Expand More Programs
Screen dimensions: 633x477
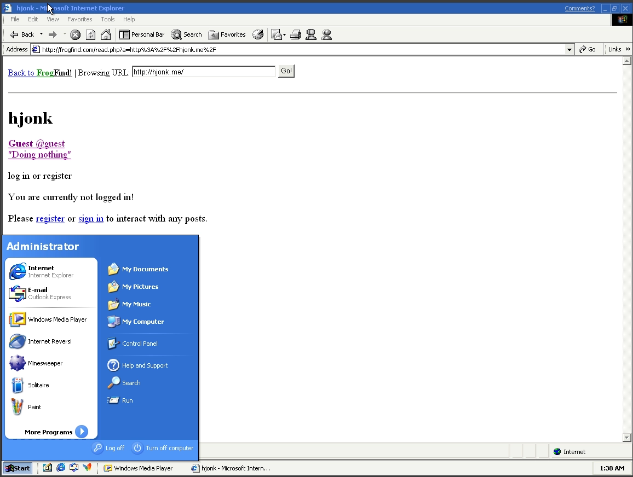pyautogui.click(x=56, y=432)
